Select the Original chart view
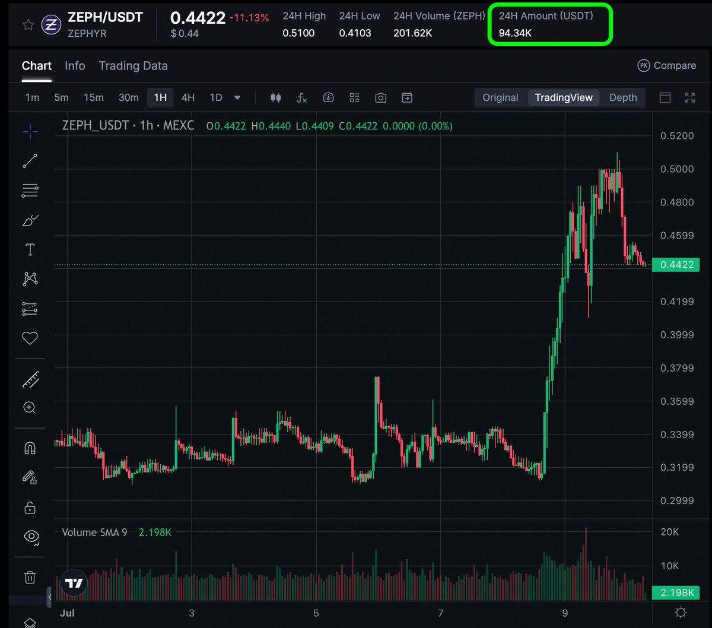 pyautogui.click(x=500, y=98)
